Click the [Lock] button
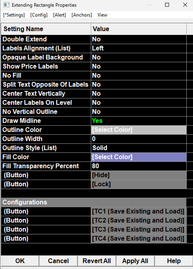This screenshot has width=193, height=269. 138,184
